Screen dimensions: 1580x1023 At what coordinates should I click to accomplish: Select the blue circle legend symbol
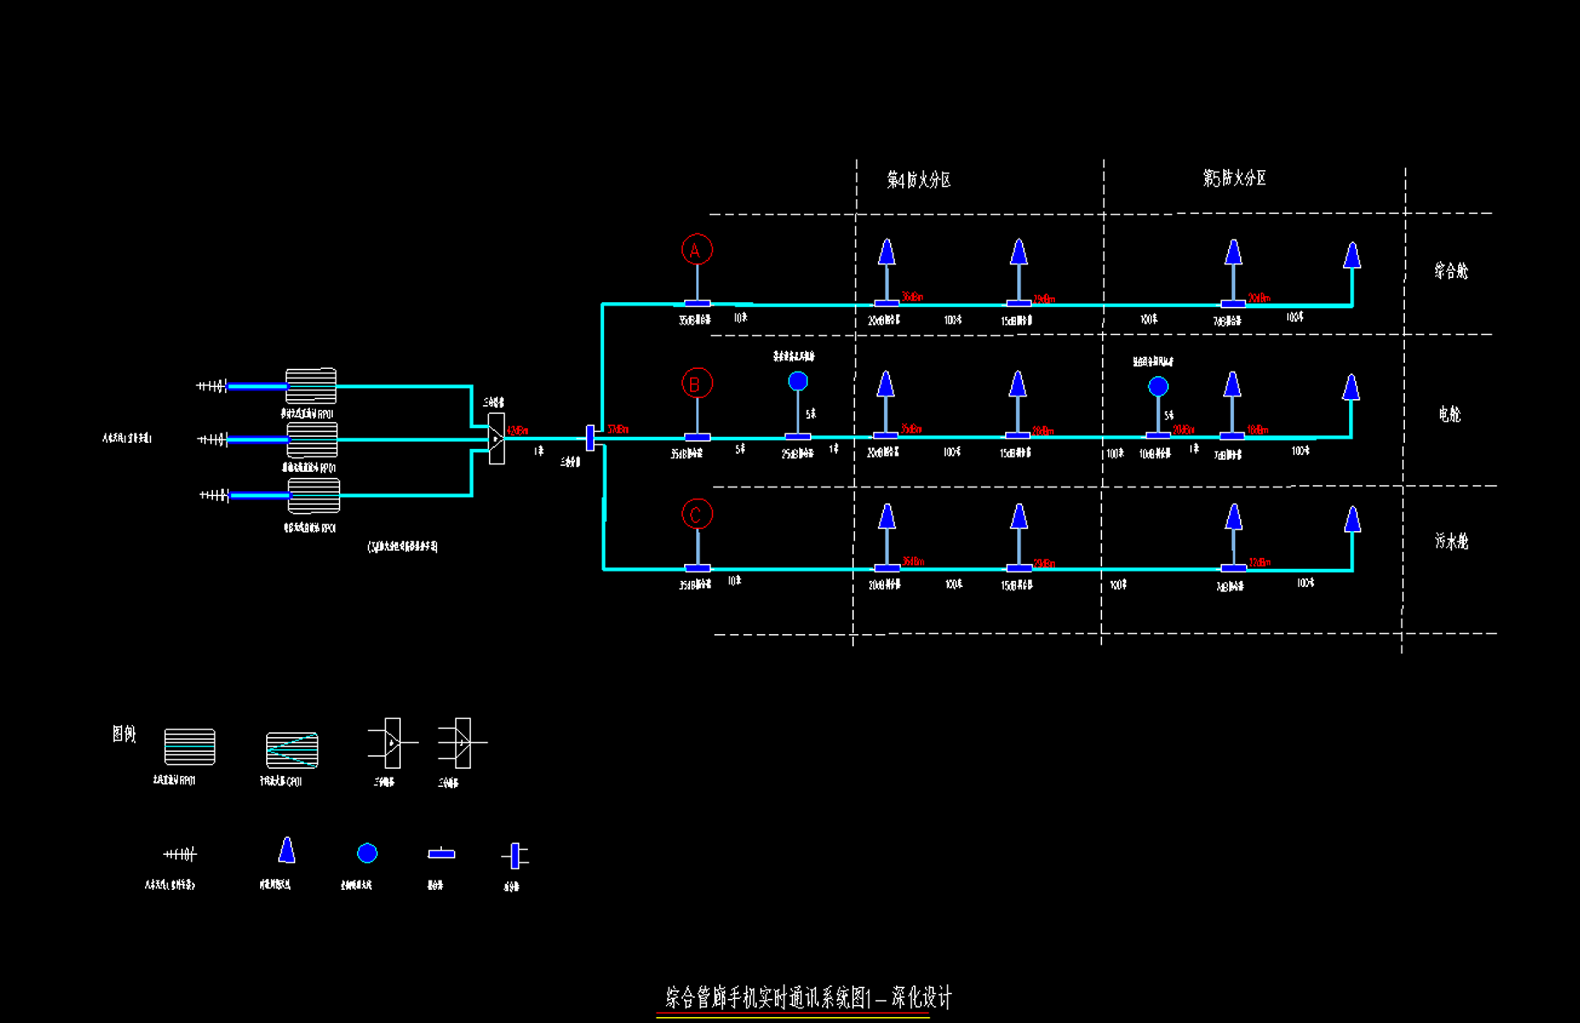[367, 853]
